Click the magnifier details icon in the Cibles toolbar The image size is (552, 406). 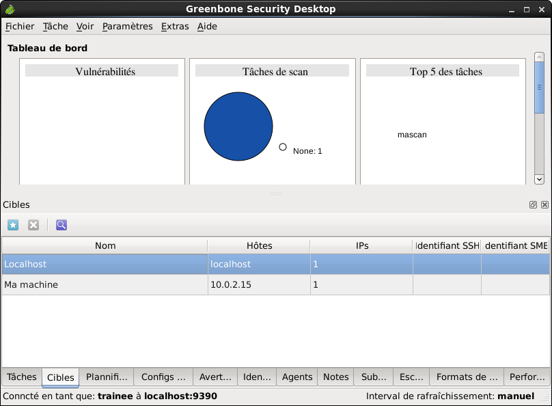coord(61,225)
